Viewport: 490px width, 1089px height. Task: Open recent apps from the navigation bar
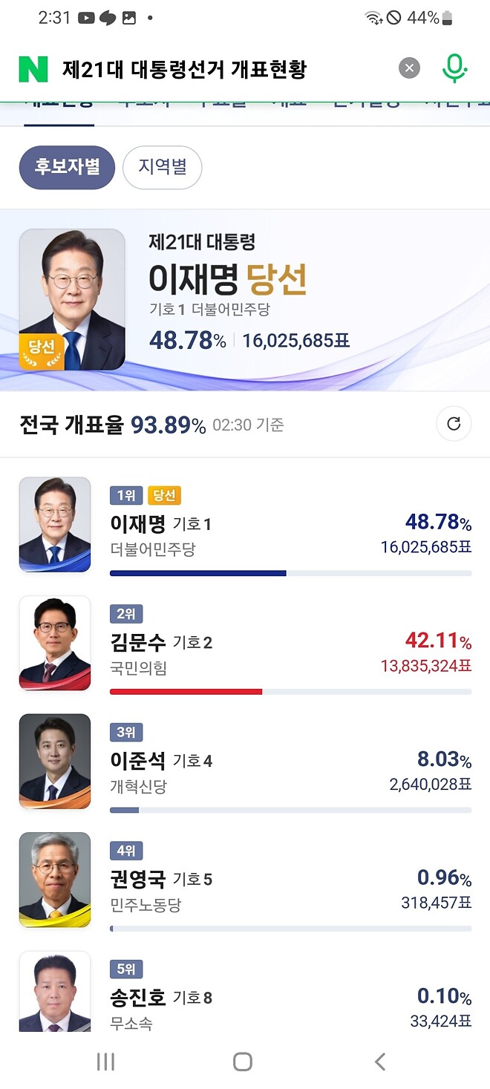click(105, 1062)
